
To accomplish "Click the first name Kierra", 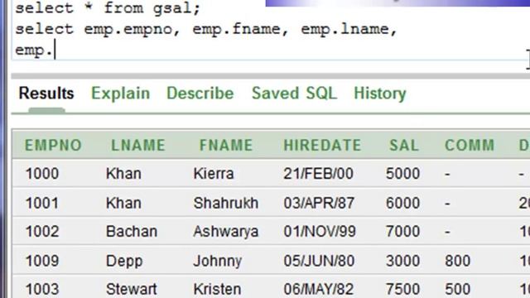I will [214, 174].
